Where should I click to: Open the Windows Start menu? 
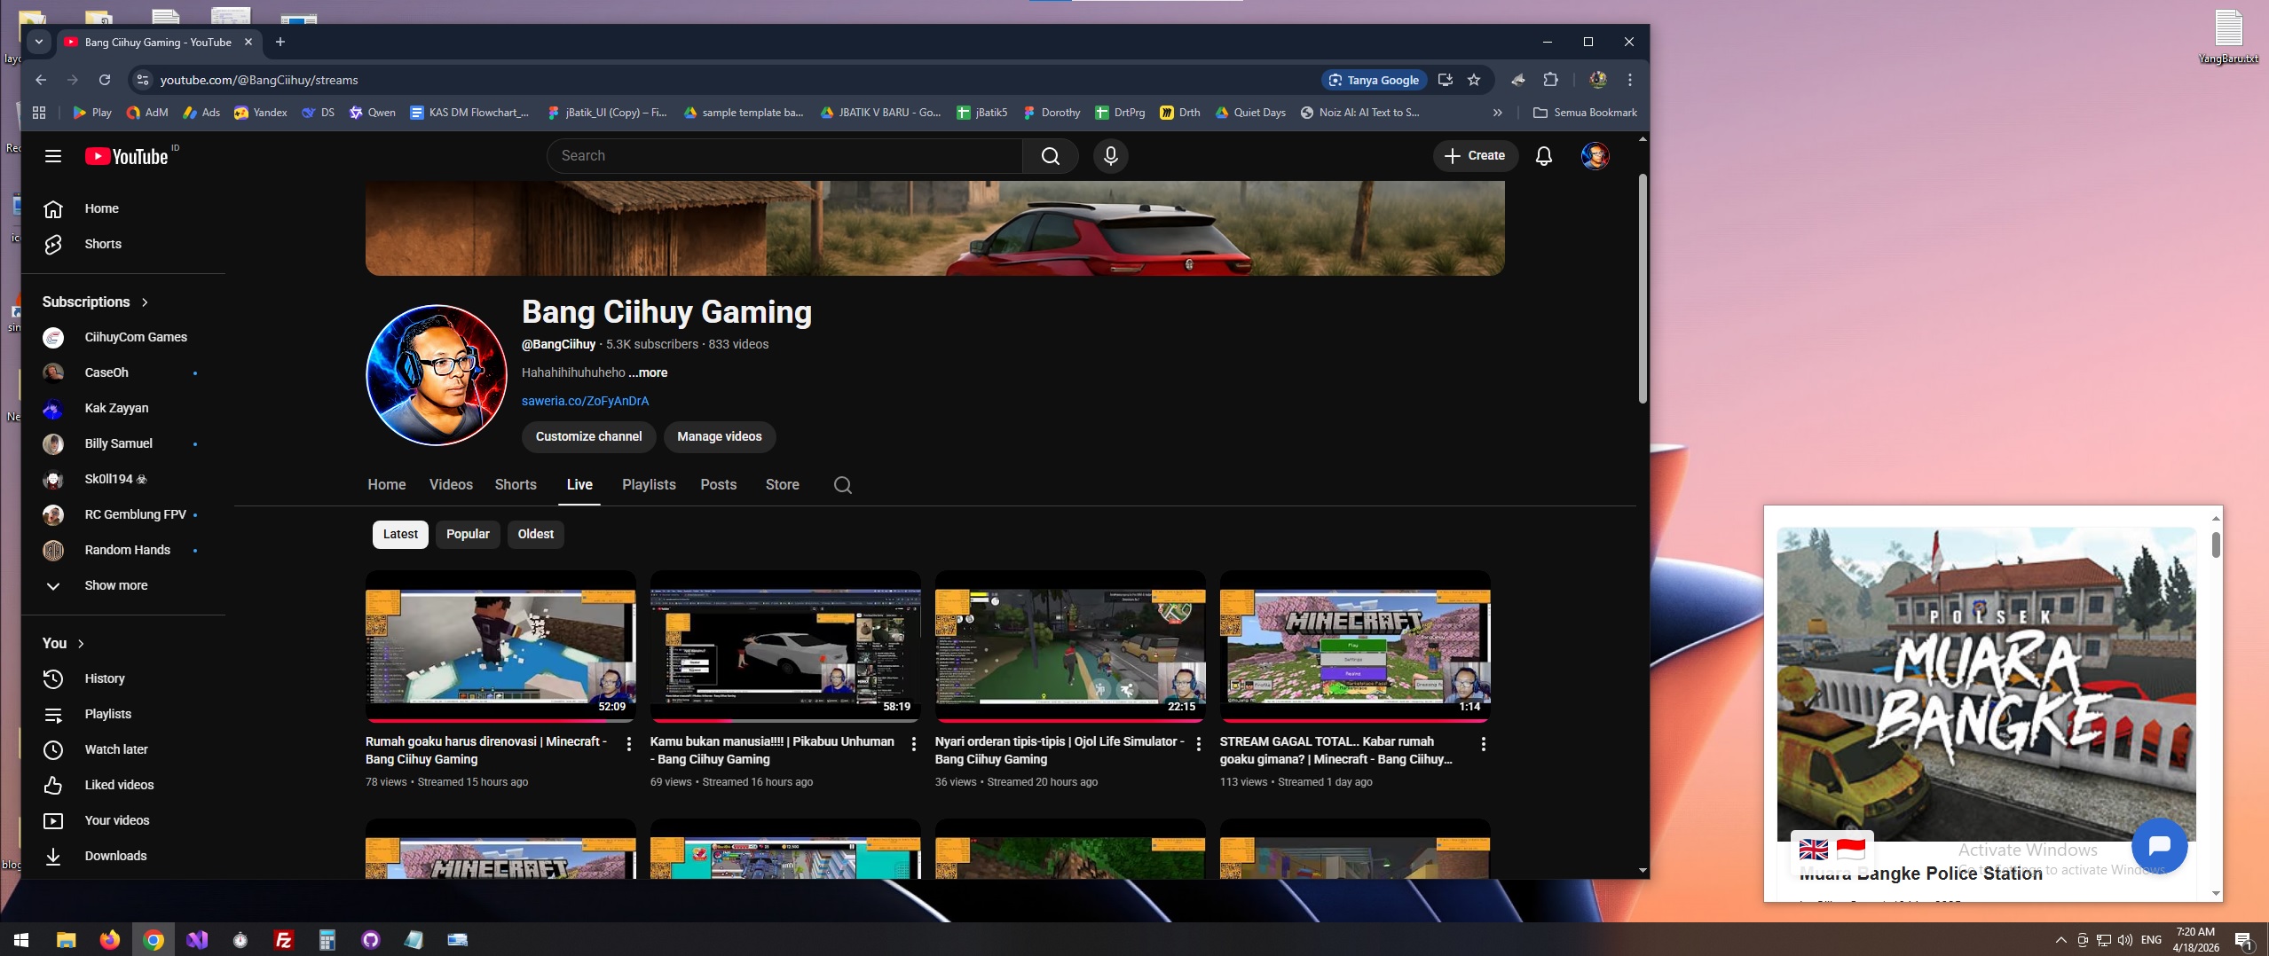pyautogui.click(x=21, y=940)
